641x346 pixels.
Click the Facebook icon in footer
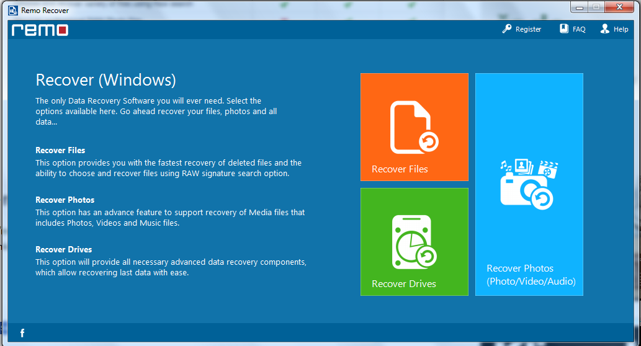22,333
